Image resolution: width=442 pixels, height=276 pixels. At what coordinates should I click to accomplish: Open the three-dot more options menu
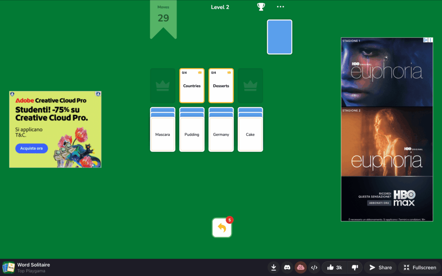pyautogui.click(x=281, y=7)
